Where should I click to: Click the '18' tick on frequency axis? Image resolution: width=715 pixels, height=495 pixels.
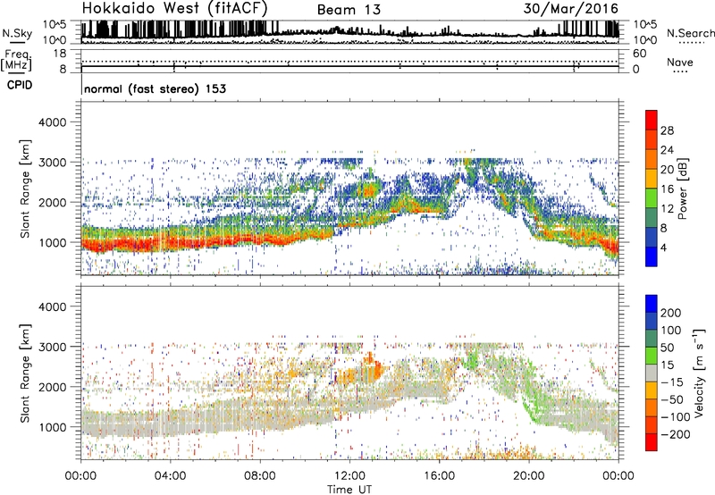[60, 54]
